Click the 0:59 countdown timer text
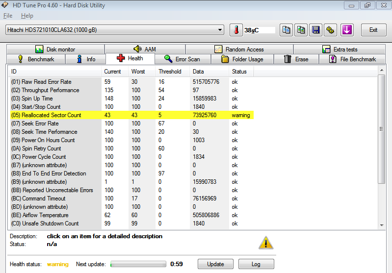Screen dimensions: 392x273 tap(177, 264)
